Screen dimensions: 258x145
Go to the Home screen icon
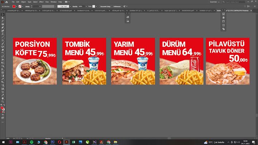[x=6, y=2]
